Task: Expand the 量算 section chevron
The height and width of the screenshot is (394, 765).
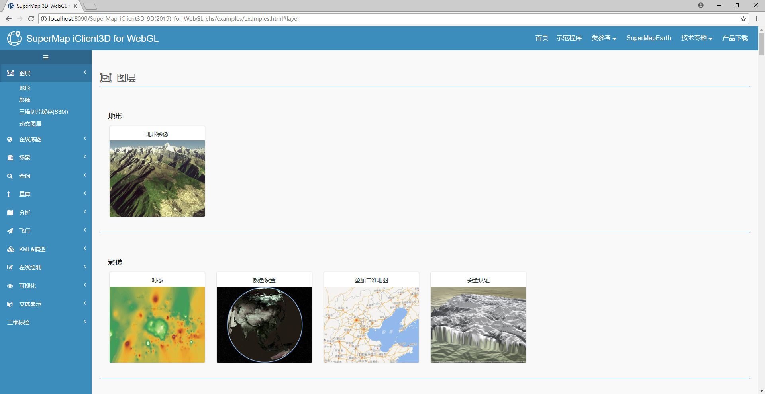Action: coord(85,193)
